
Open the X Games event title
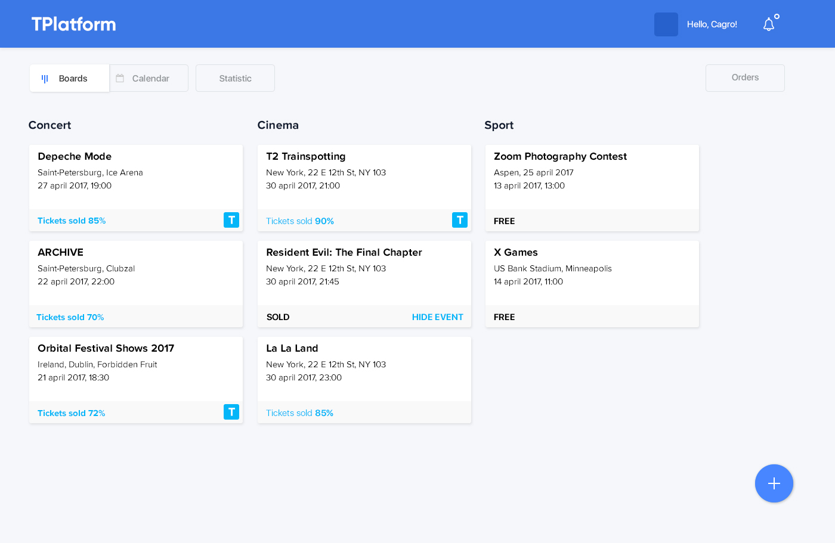(516, 252)
